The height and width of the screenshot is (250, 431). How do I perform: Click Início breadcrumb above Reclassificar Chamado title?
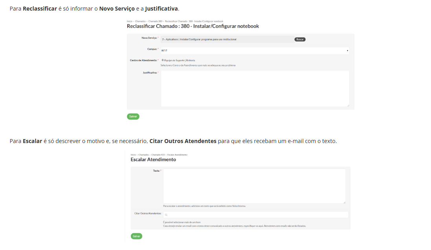[x=129, y=21]
